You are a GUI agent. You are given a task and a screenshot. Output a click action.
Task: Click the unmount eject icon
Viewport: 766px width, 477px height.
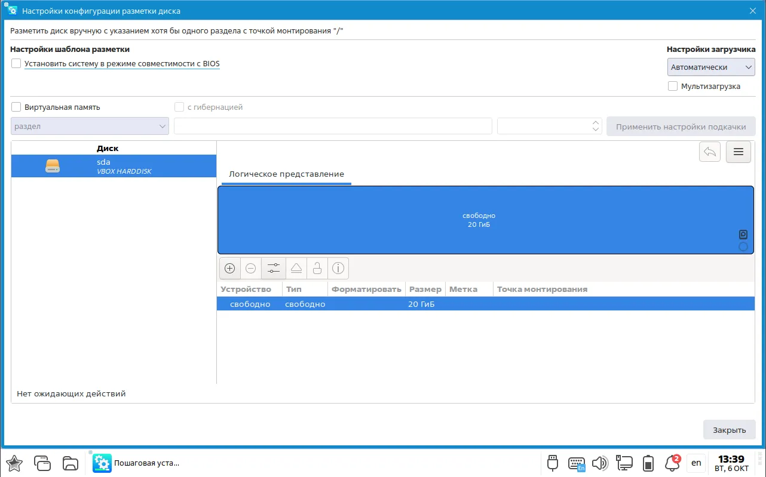pos(296,269)
